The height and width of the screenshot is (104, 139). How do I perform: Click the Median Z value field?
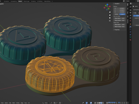[x=119, y=12]
